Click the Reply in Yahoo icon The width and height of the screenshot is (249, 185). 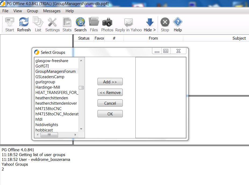[x=128, y=22]
